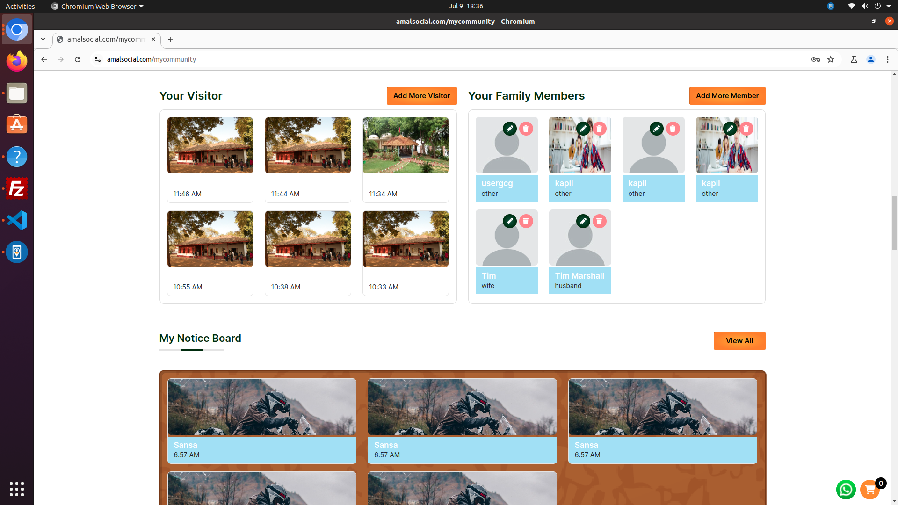Expand the tab search dropdown arrow
Viewport: 898px width, 505px height.
click(43, 39)
